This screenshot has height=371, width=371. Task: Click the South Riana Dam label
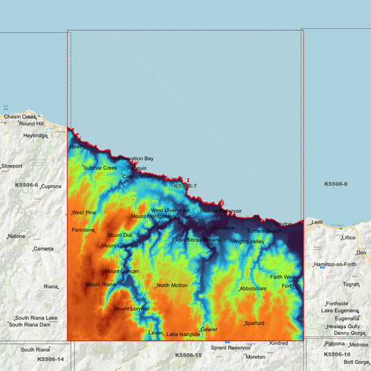(29, 324)
